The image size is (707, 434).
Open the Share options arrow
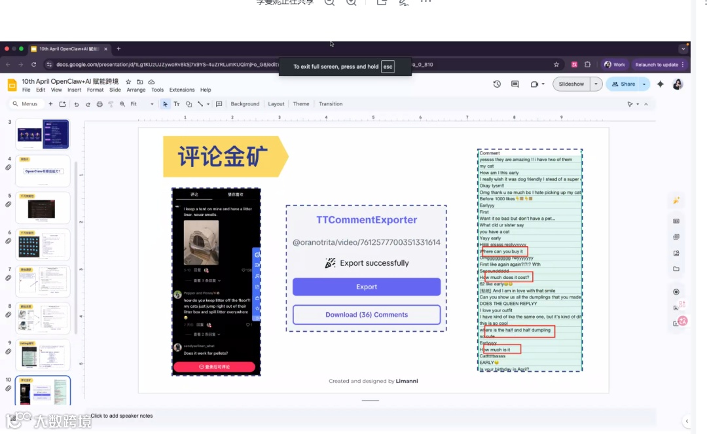644,84
